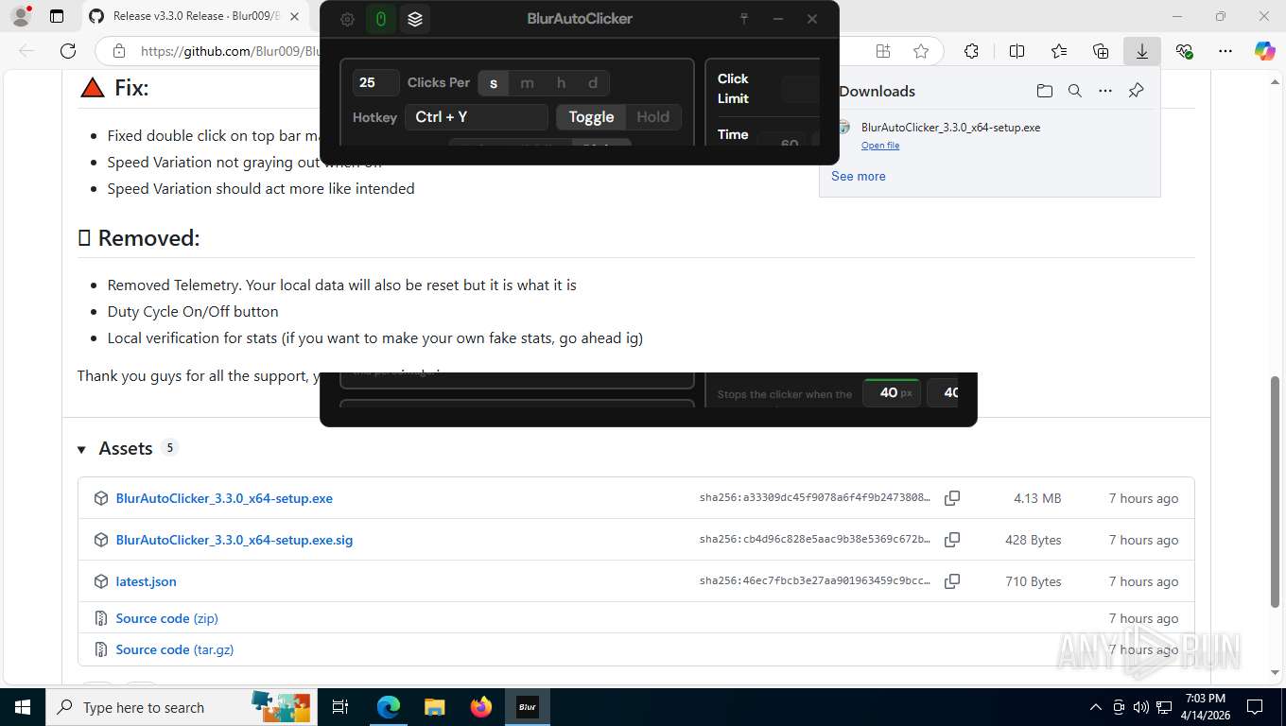
Task: Open the Copilot icon
Action: pyautogui.click(x=1264, y=51)
